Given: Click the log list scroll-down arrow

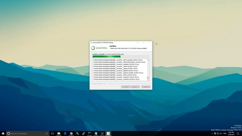Looking at the screenshot, I should tap(148, 80).
